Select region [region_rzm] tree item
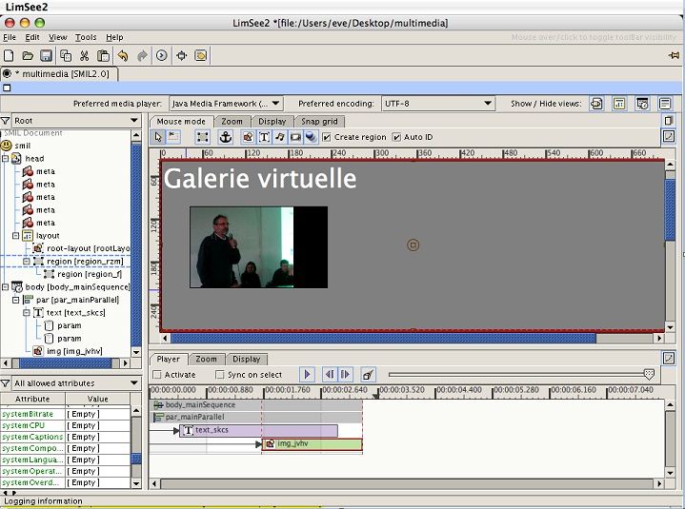The image size is (685, 509). pos(79,262)
